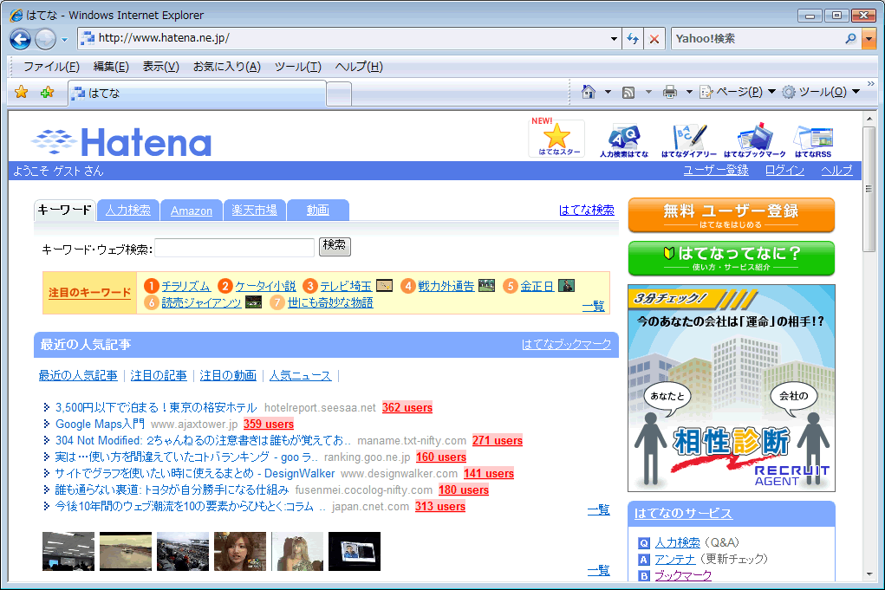This screenshot has width=885, height=590.
Task: Click the Add to Favorites icon
Action: pos(47,93)
